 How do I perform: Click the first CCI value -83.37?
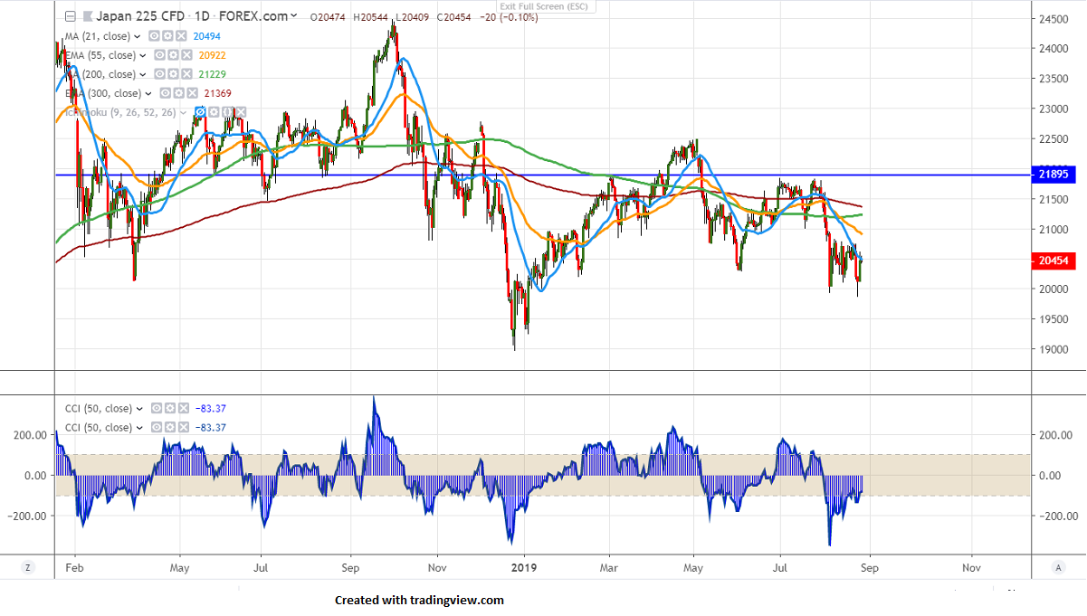[211, 409]
